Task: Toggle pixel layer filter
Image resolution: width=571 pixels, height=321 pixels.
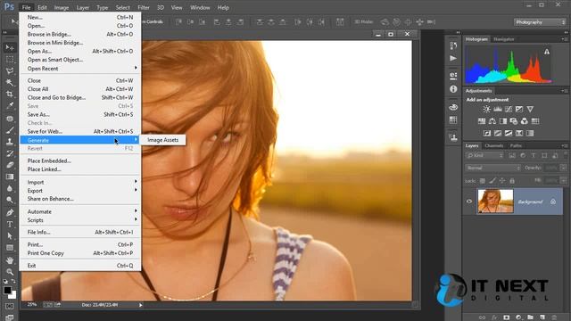Action: (x=512, y=156)
